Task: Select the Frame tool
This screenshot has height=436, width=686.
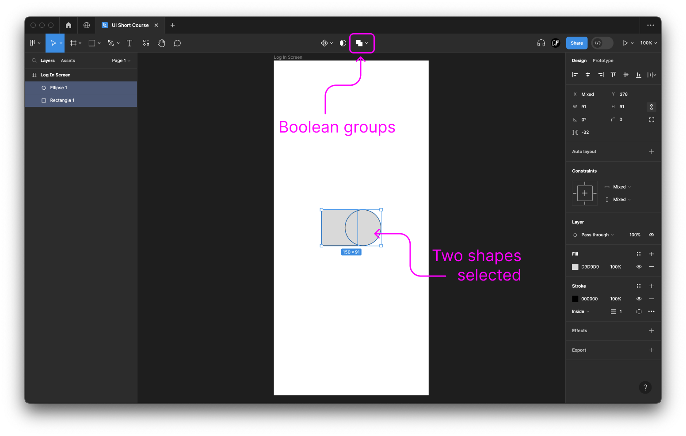Action: (73, 43)
